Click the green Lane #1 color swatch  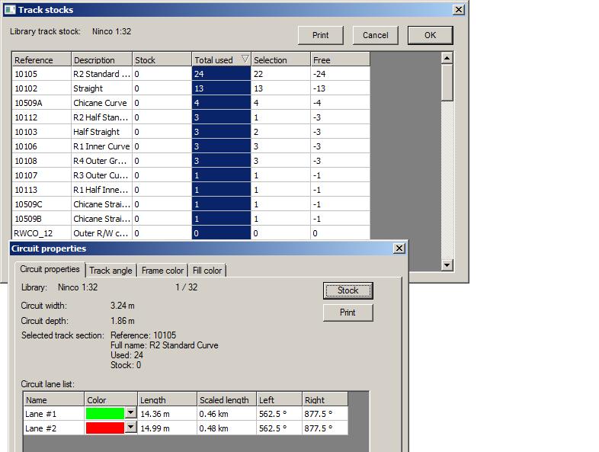(x=104, y=413)
